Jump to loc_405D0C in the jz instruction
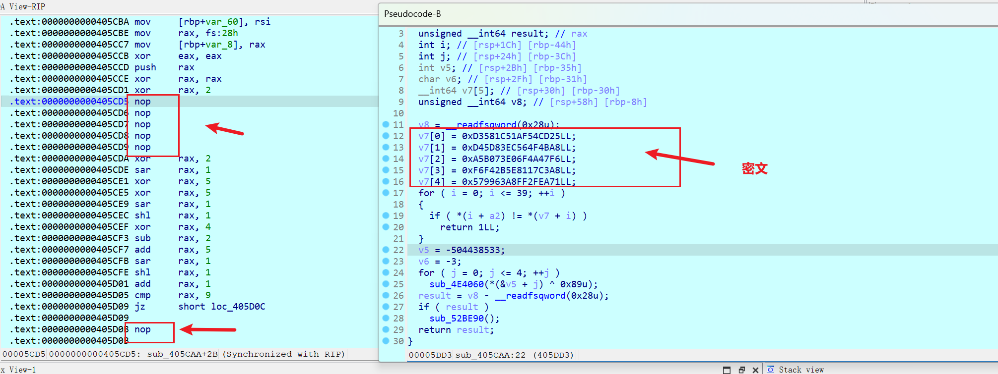 point(238,307)
